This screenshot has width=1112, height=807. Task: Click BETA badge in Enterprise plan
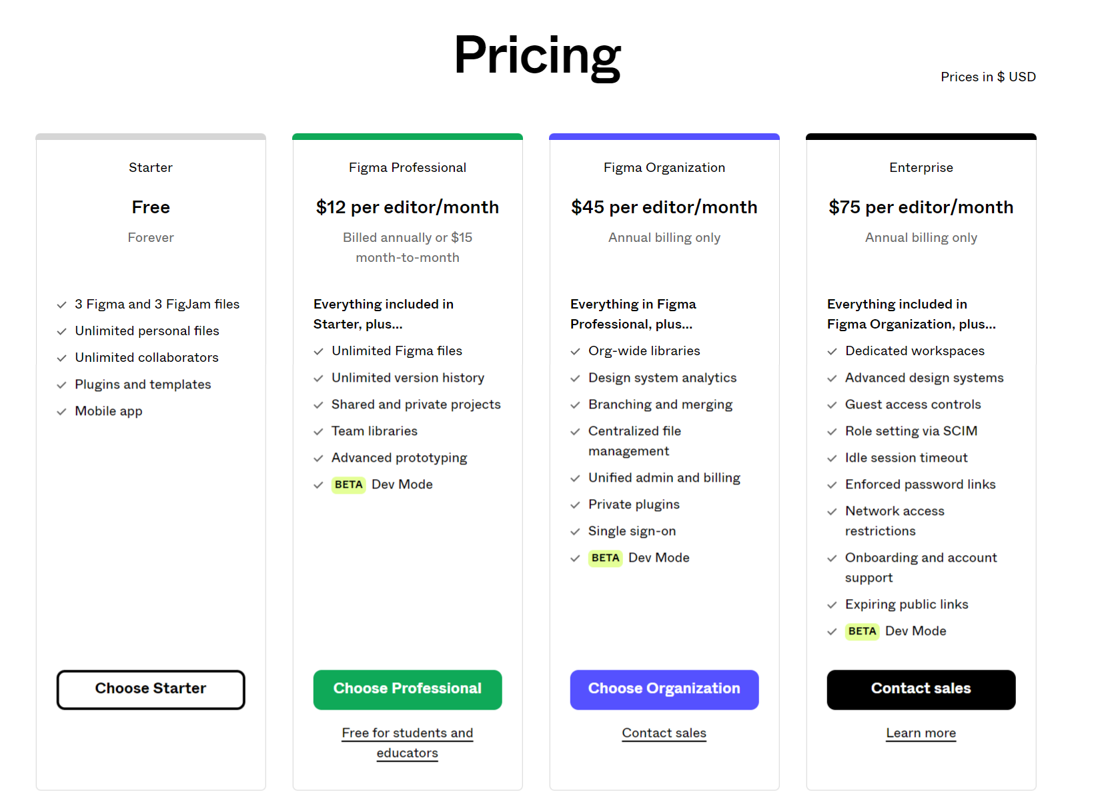tap(862, 631)
